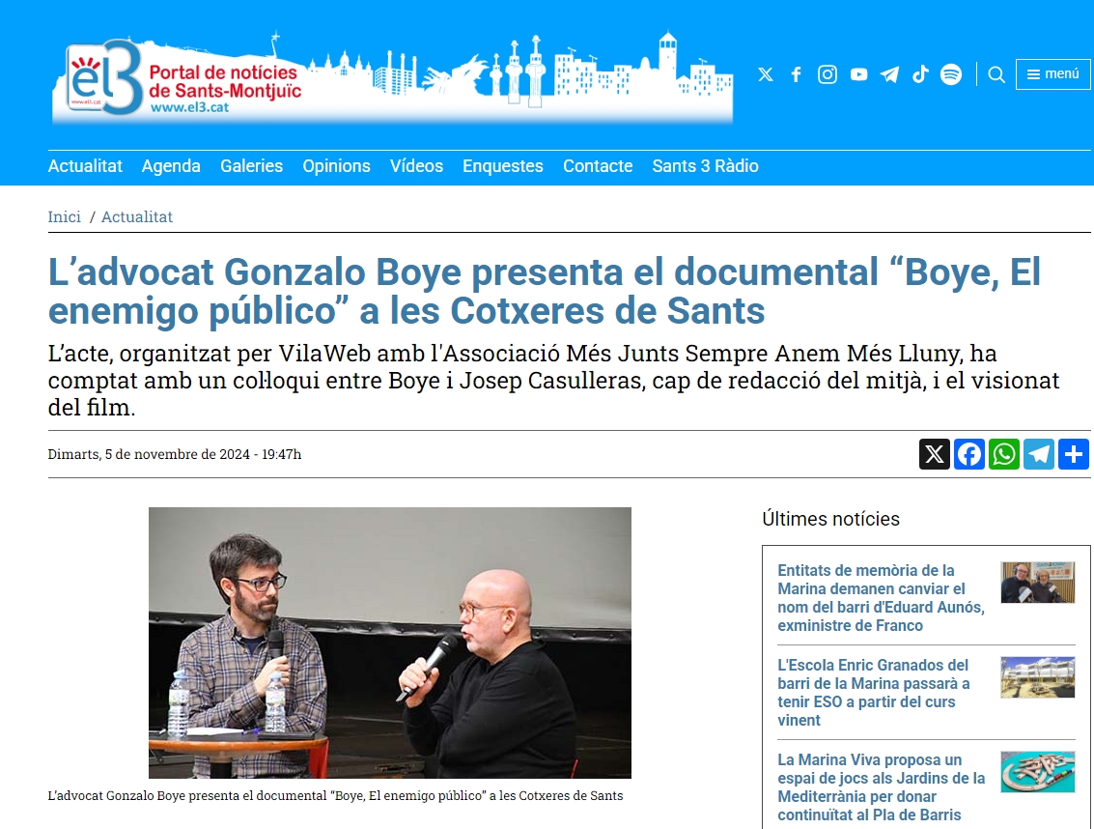Visit the Instagram profile from header
The width and height of the screenshot is (1094, 829).
[828, 74]
